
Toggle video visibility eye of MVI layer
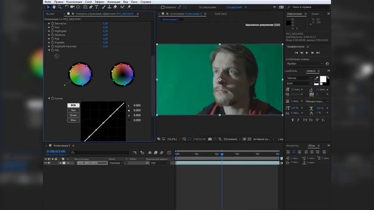click(46, 163)
